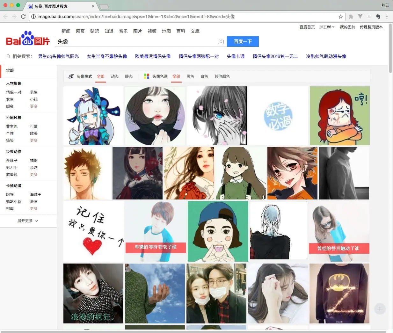The width and height of the screenshot is (393, 333).
Task: Click the page vertical scrollbar
Action: (391, 48)
